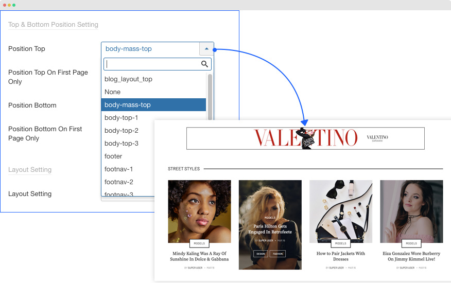451x283 pixels.
Task: Click the Position Bottom label
Action: tap(32, 105)
